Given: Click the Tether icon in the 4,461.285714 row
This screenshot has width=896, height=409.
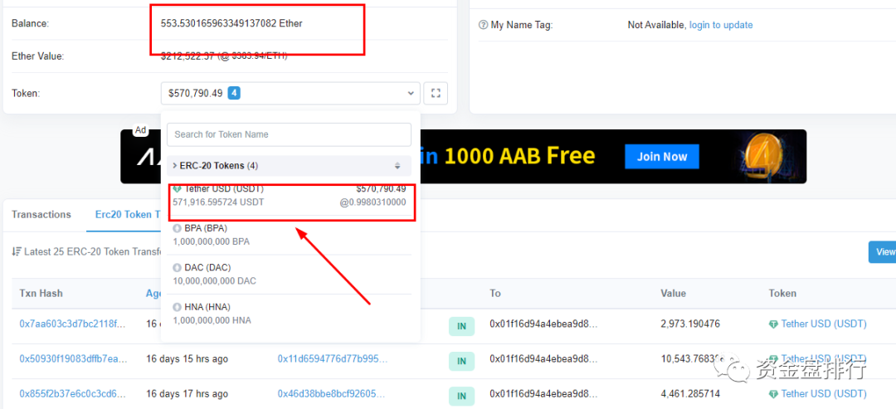Looking at the screenshot, I should pos(774,393).
